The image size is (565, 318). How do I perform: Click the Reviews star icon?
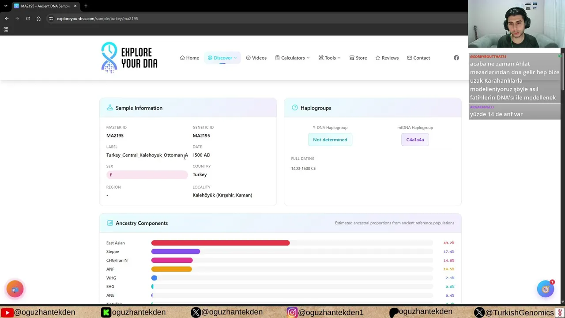[x=378, y=58]
